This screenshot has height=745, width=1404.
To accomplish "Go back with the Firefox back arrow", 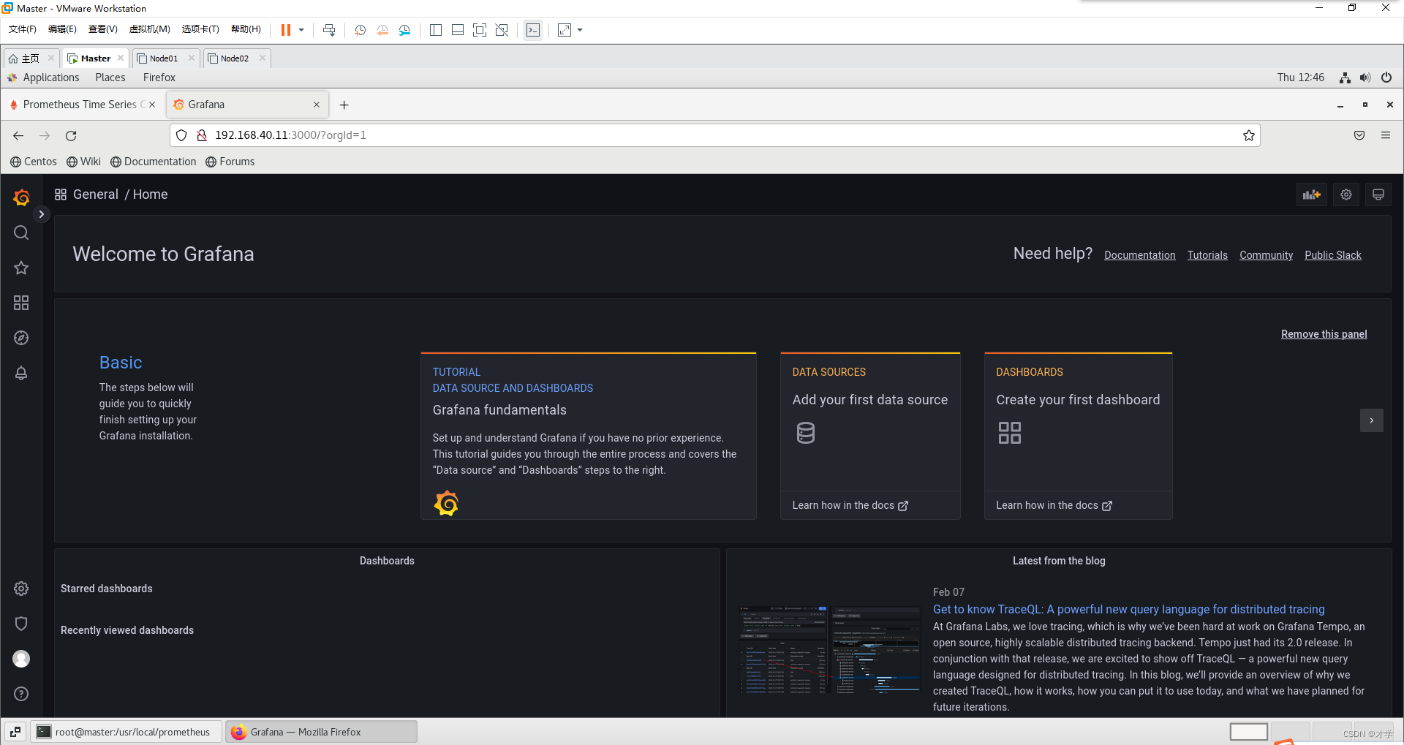I will (18, 135).
